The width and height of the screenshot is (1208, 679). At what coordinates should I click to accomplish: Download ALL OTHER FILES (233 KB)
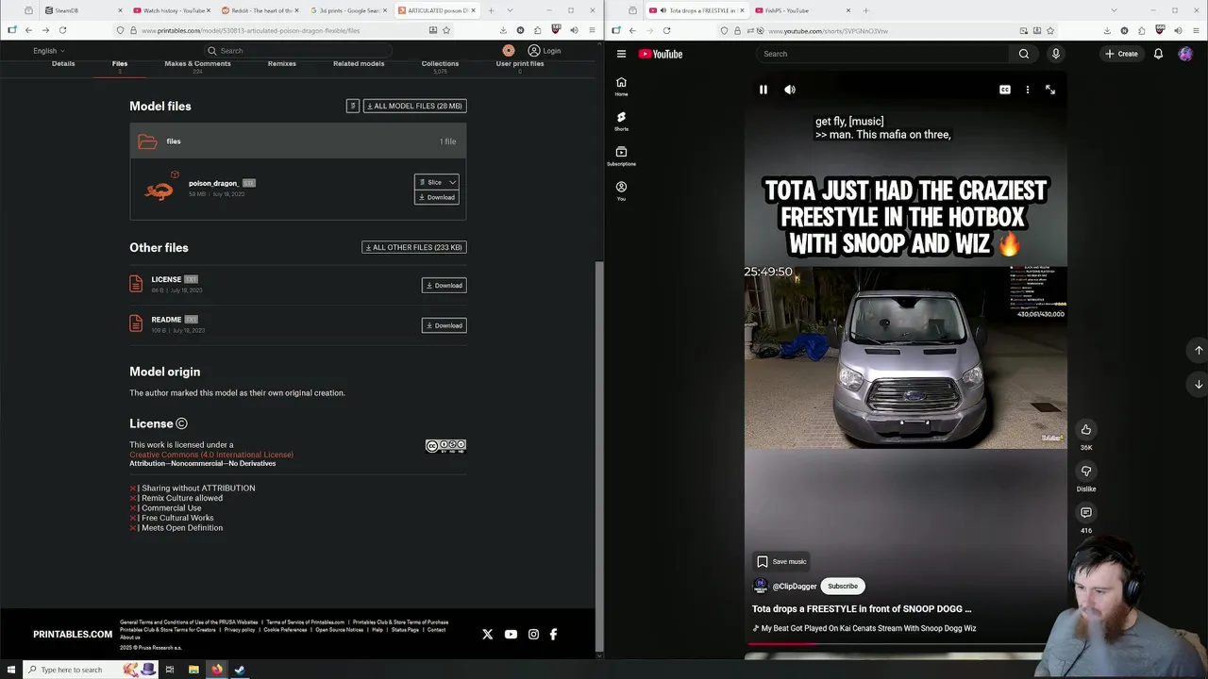click(x=414, y=247)
